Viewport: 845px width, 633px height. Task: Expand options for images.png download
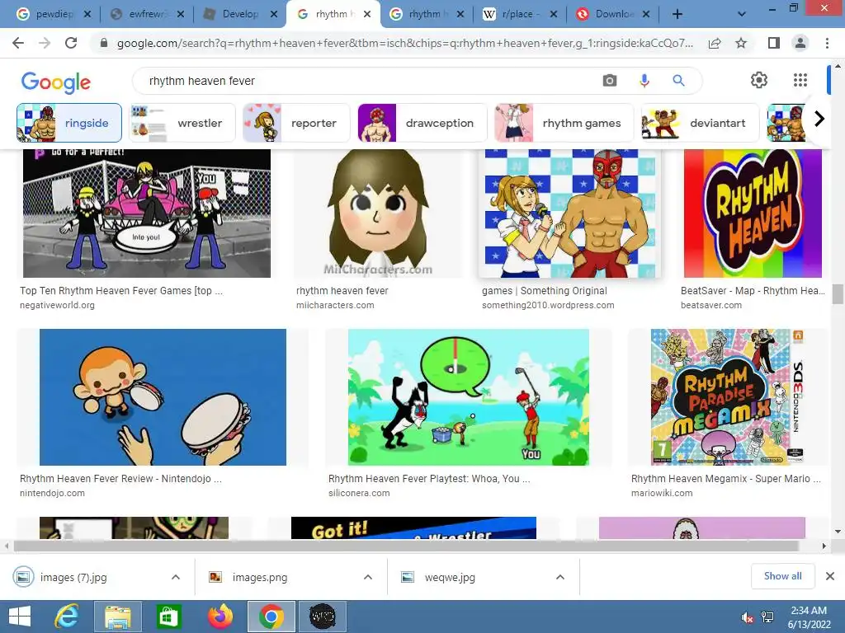(x=368, y=577)
